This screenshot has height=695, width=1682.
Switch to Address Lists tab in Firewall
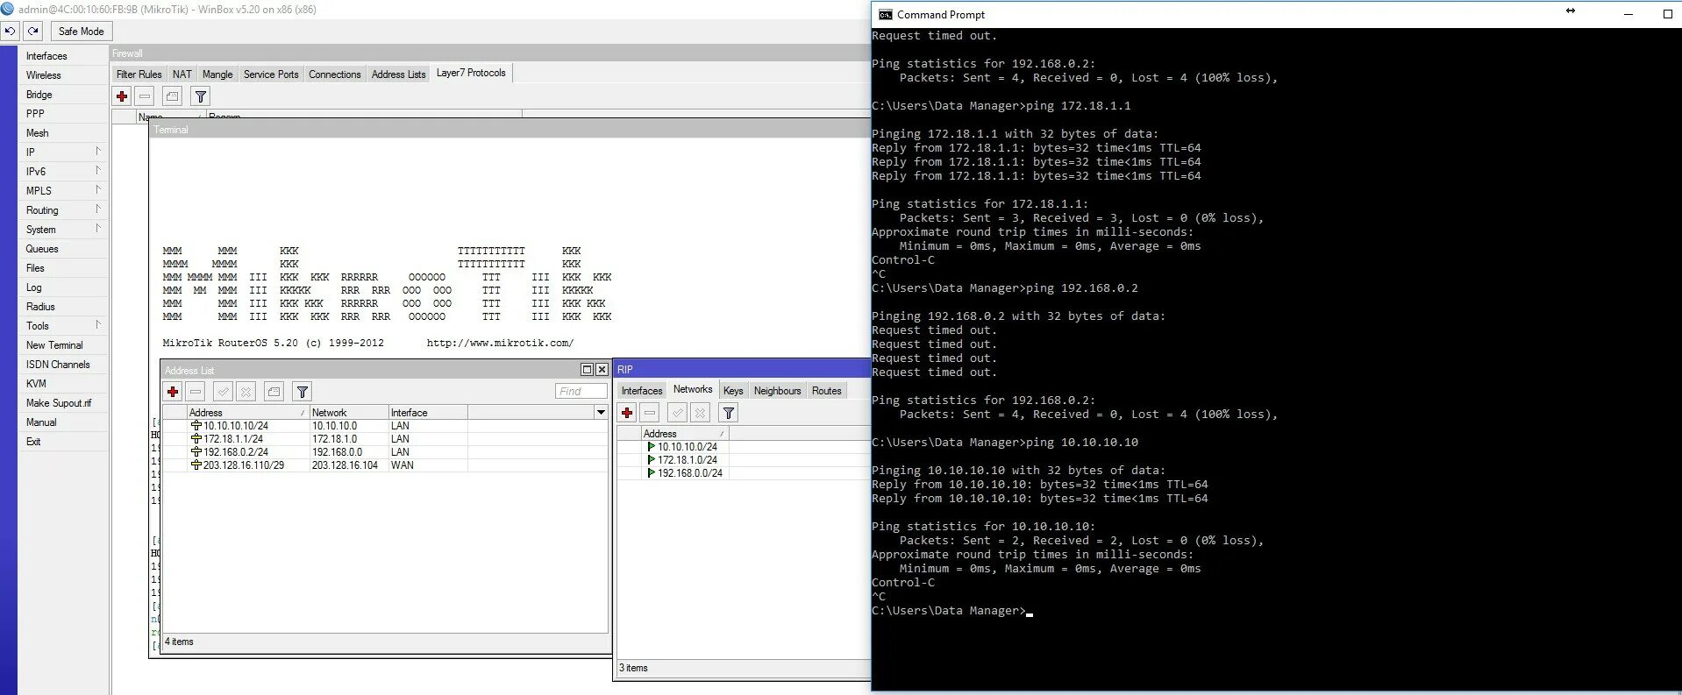[x=398, y=74]
